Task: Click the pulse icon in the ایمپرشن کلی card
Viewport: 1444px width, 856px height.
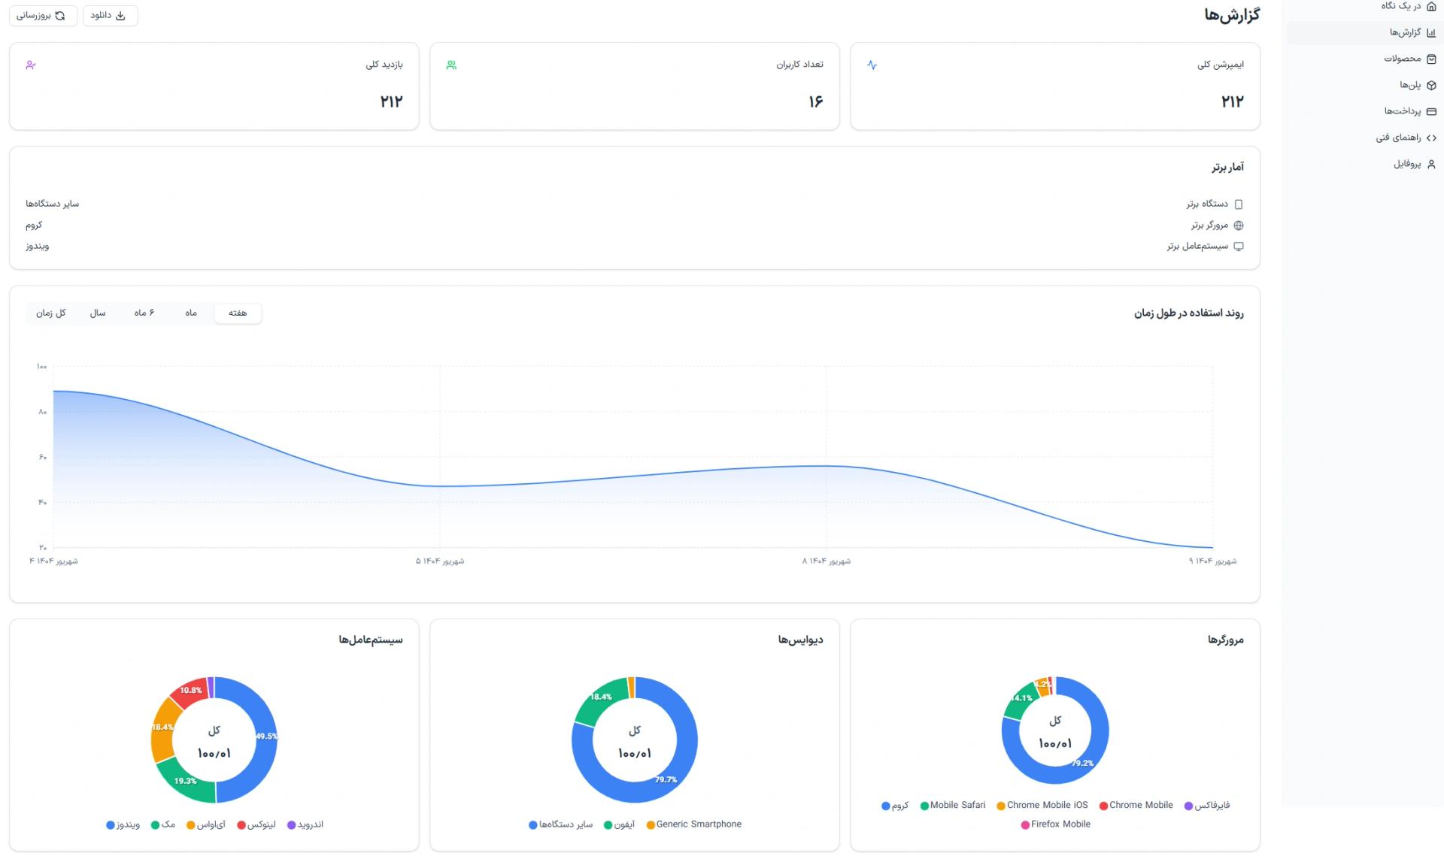Action: click(x=872, y=65)
